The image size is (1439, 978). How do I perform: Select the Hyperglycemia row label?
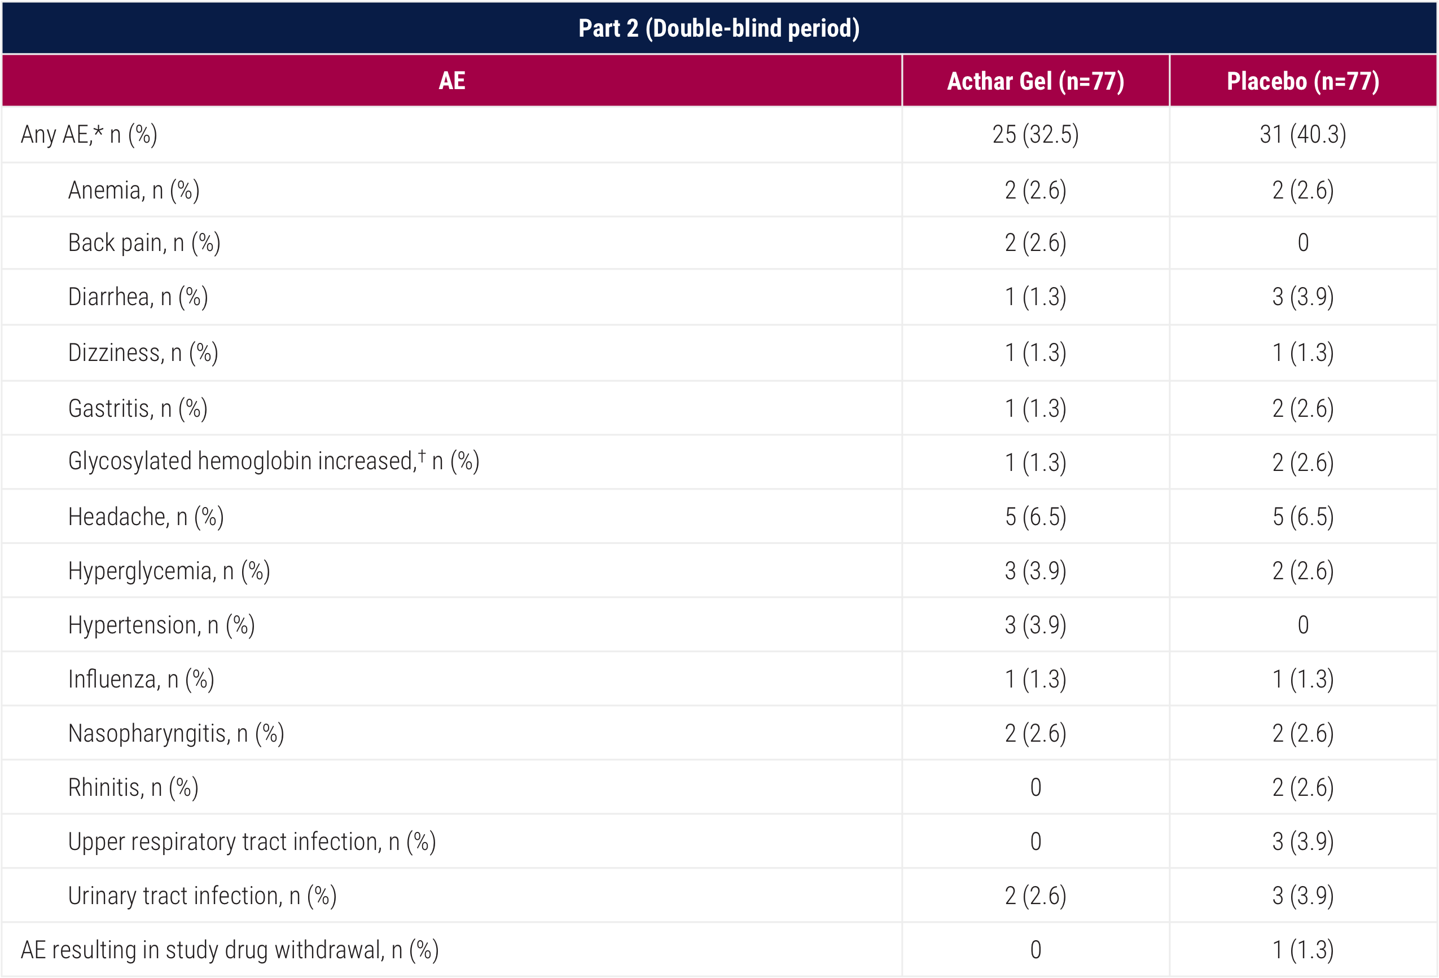[169, 571]
